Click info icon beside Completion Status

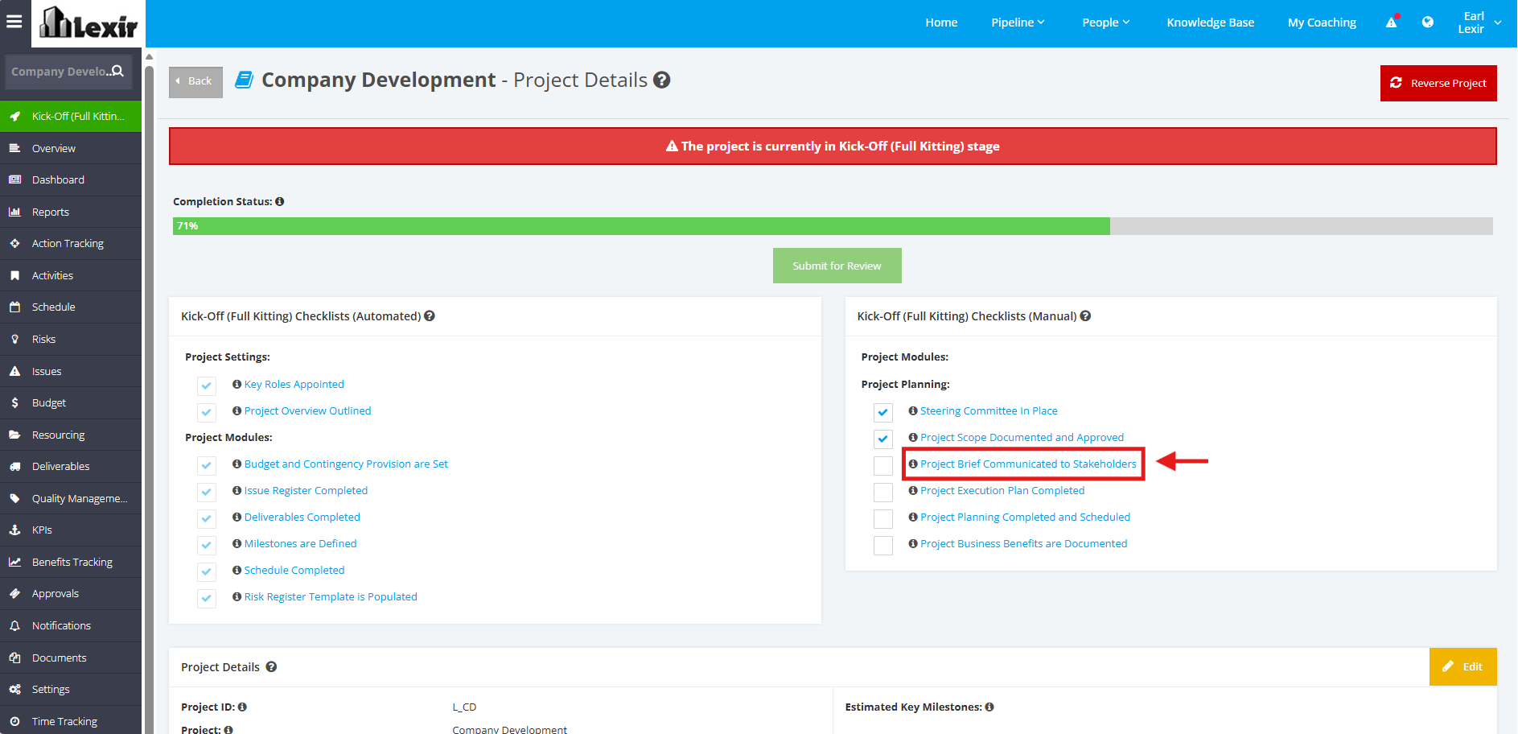279,201
